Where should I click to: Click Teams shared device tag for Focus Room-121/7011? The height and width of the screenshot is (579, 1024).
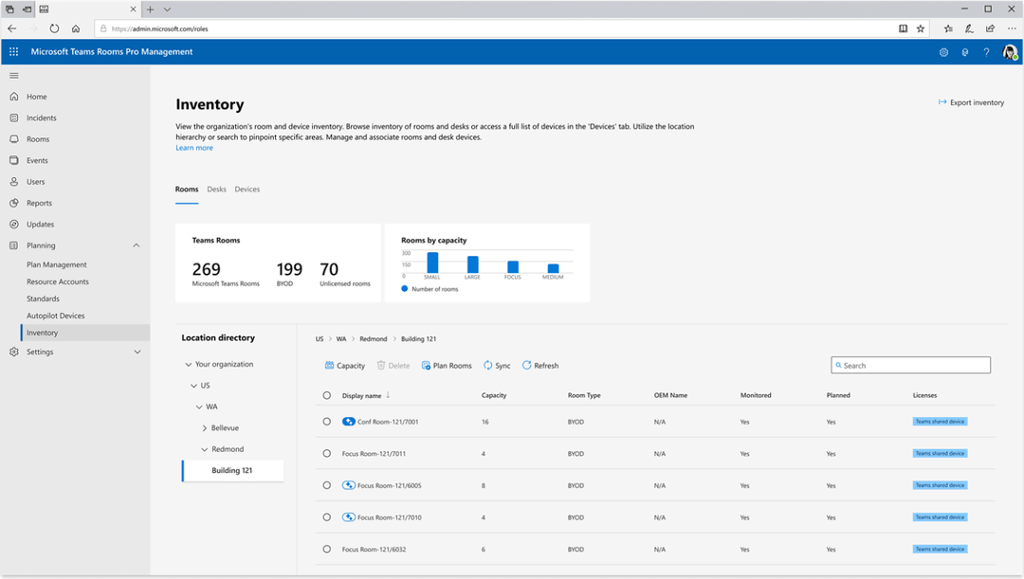(x=940, y=454)
